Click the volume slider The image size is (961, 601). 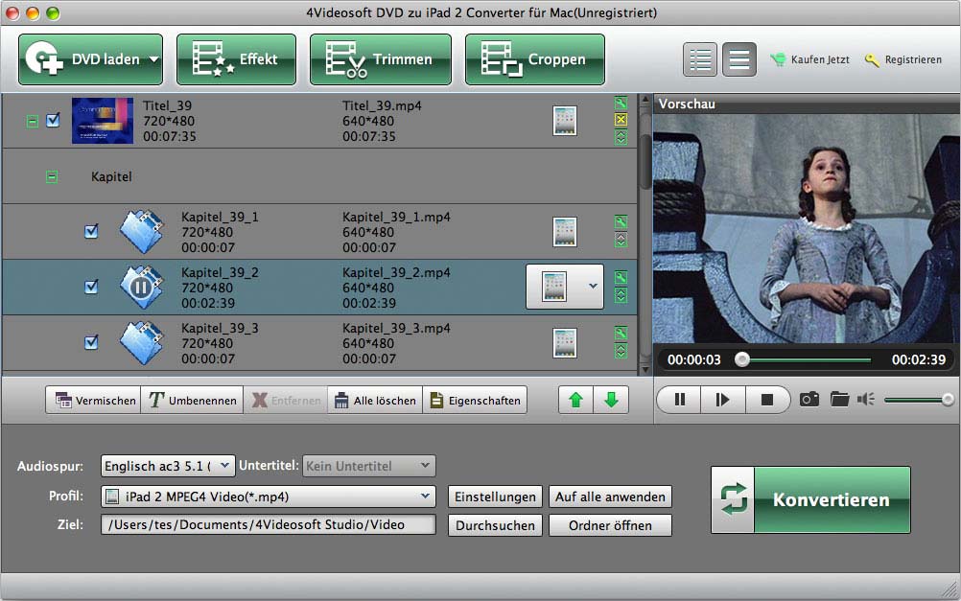[916, 400]
